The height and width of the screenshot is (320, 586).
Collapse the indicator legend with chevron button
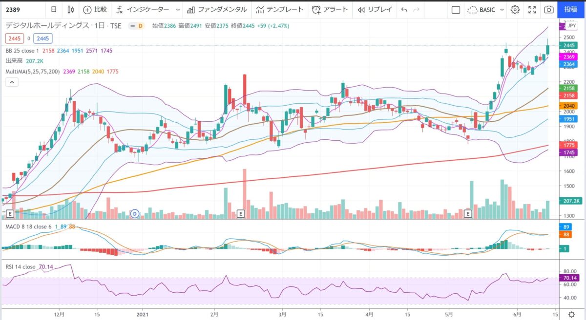(x=12, y=83)
